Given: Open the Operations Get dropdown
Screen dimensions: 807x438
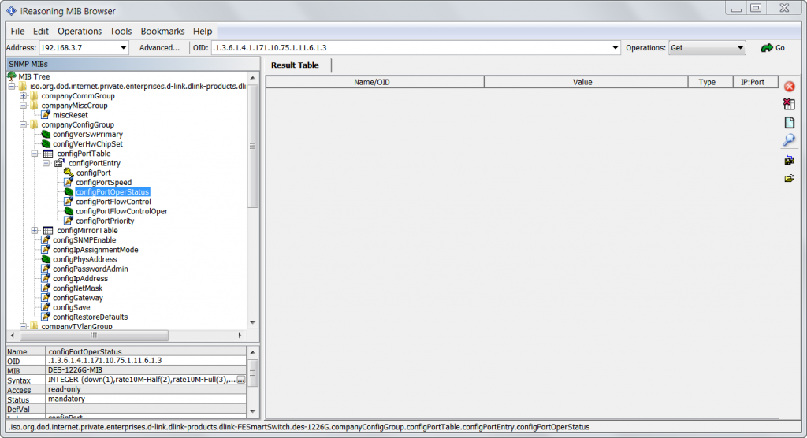Looking at the screenshot, I should (740, 48).
